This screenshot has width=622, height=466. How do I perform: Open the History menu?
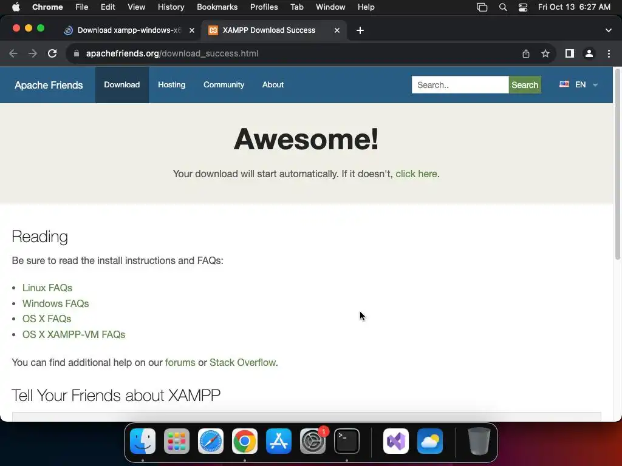click(171, 7)
